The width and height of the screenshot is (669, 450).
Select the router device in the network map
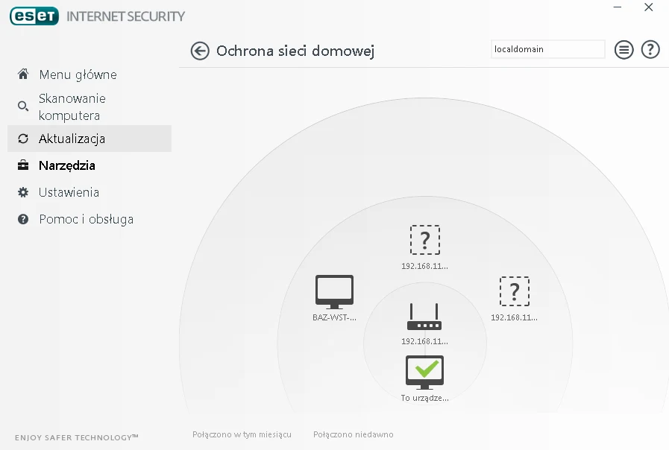tap(424, 316)
